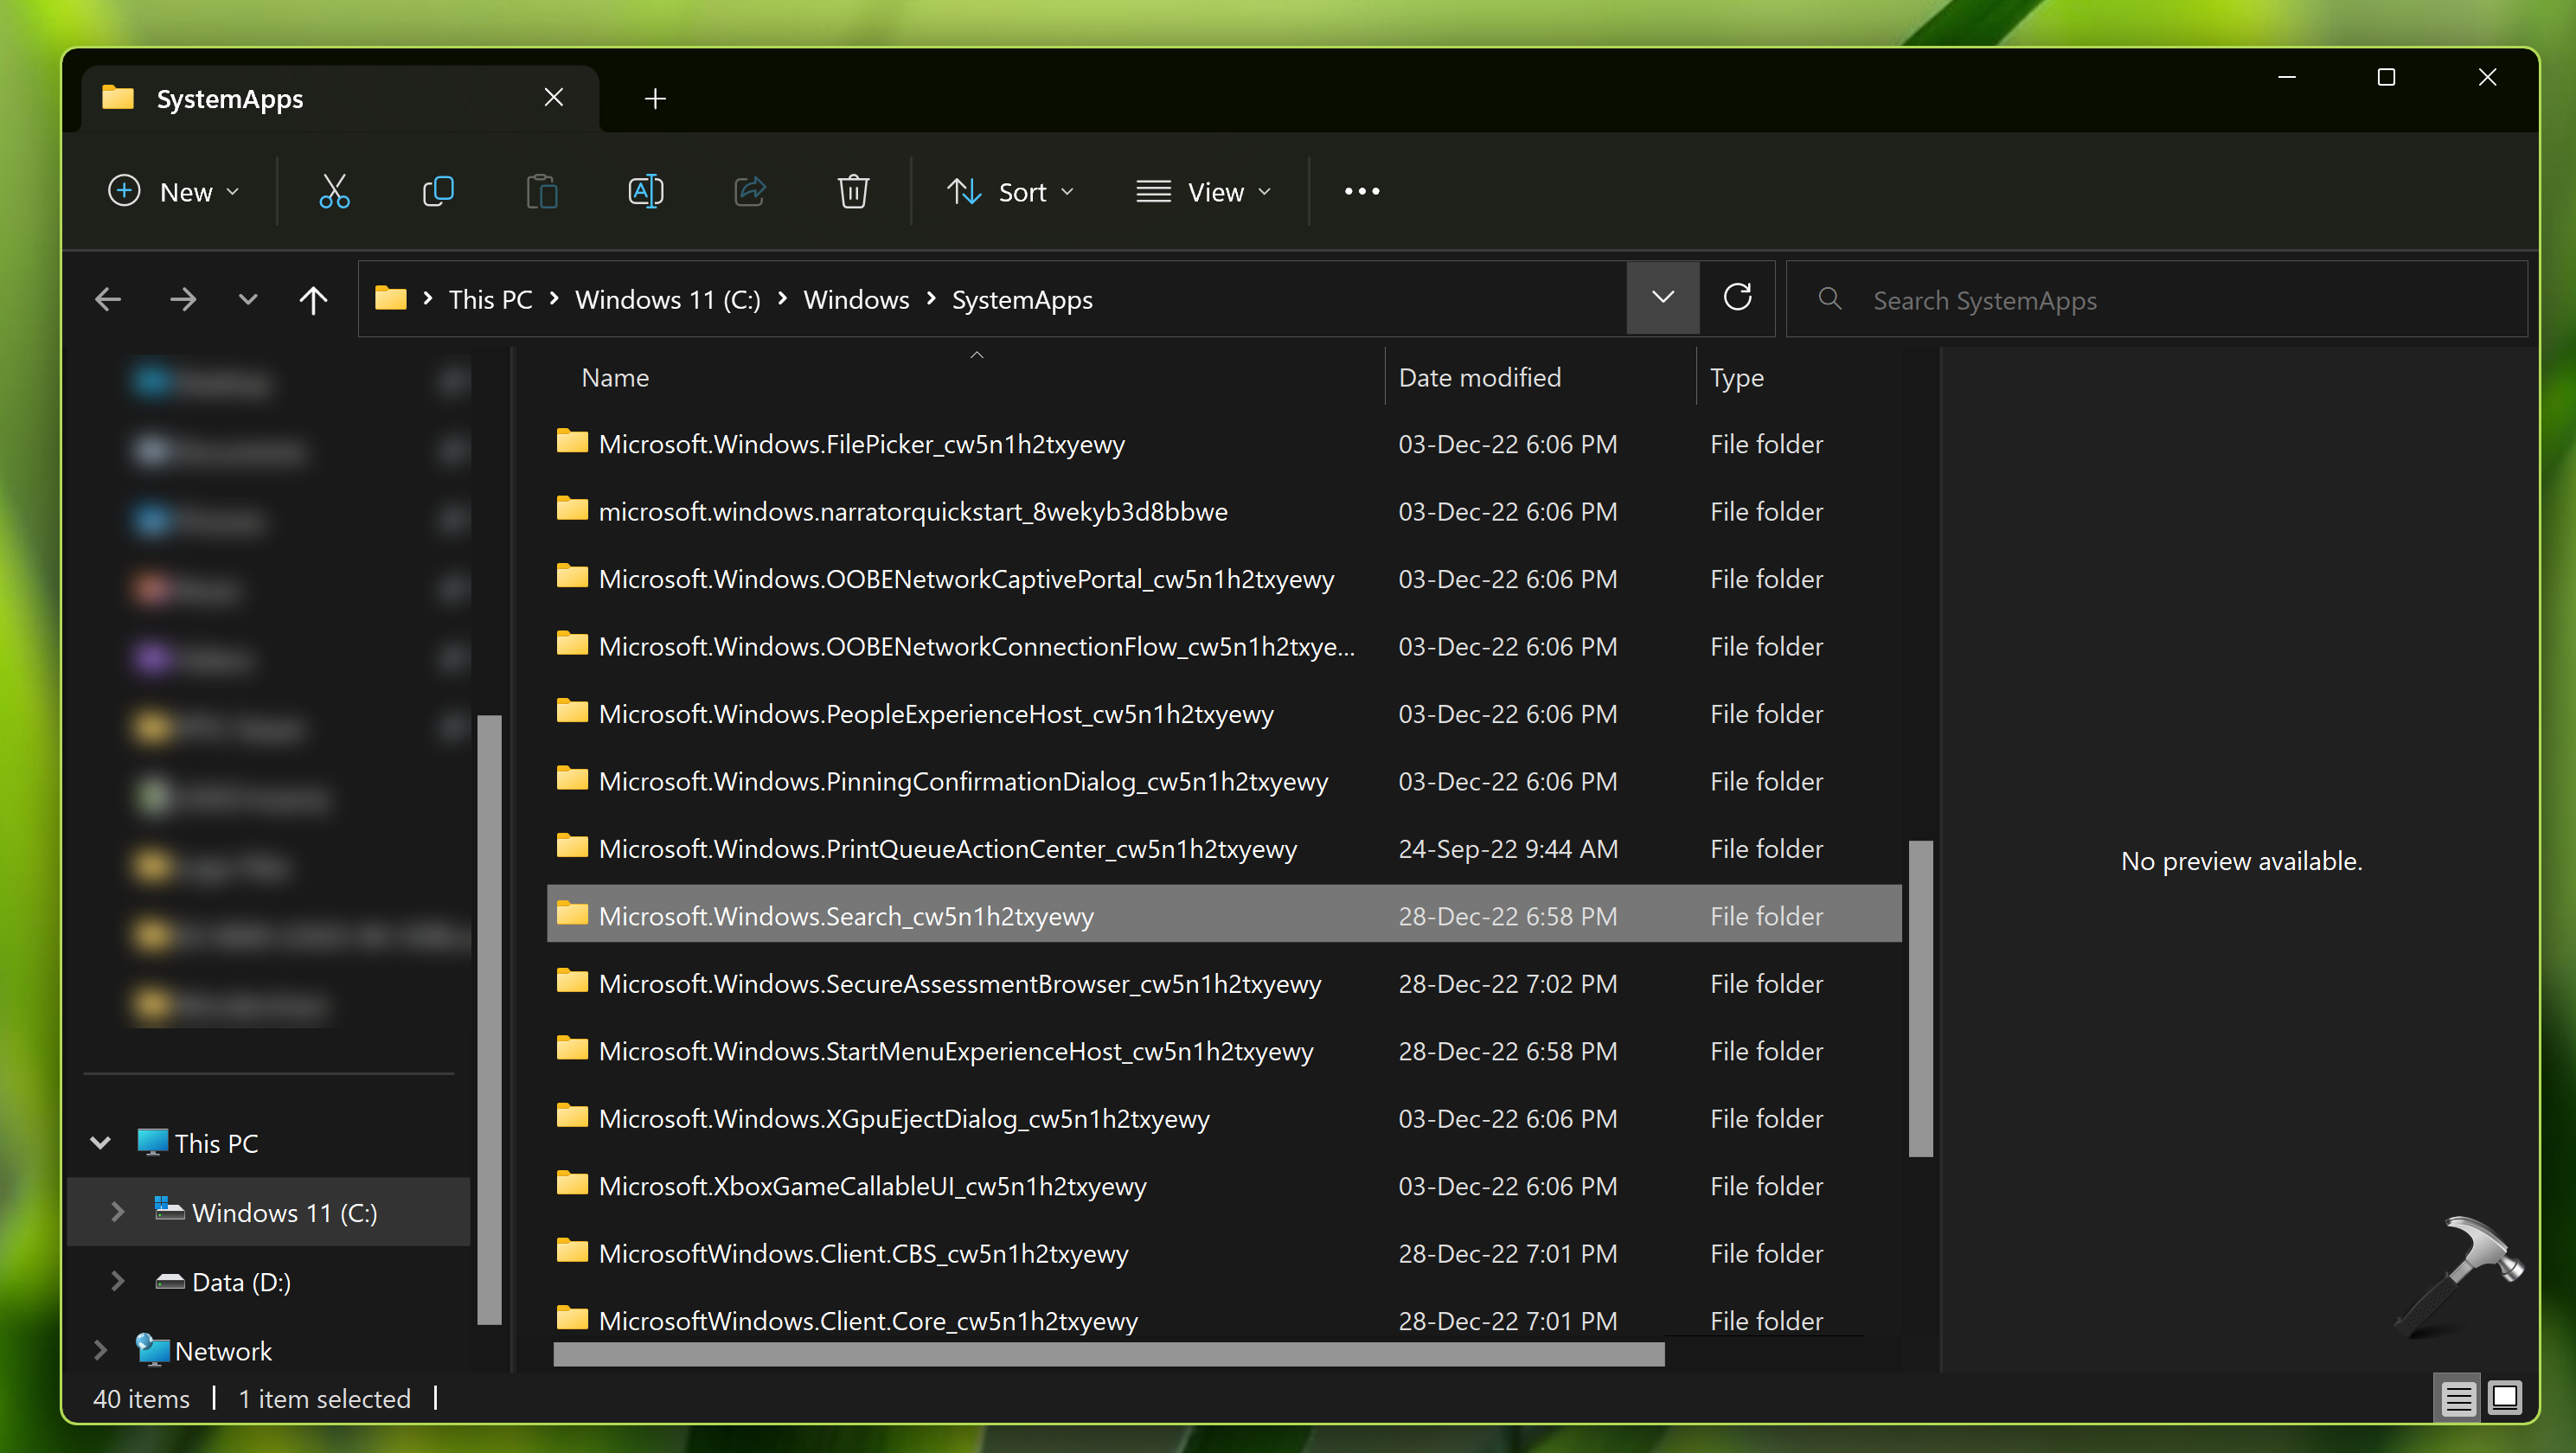Image resolution: width=2576 pixels, height=1453 pixels.
Task: Open the New item menu button
Action: click(x=174, y=191)
